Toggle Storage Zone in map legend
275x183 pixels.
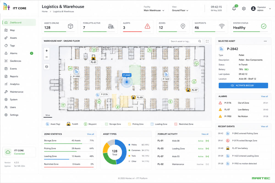tap(113, 124)
